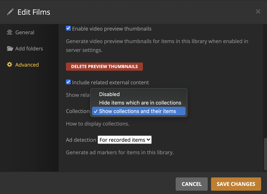Uncheck Include related external content

(x=68, y=82)
